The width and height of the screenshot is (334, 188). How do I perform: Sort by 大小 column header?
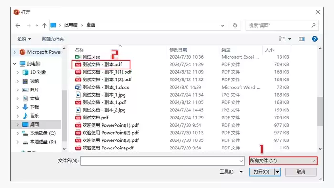pyautogui.click(x=270, y=50)
